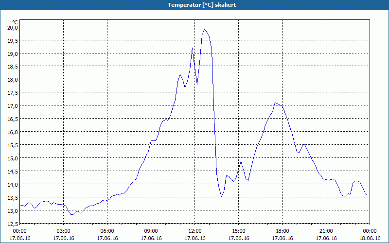The image size is (389, 243).
Task: Click the 19,0 y-axis label
Action: coord(12,54)
